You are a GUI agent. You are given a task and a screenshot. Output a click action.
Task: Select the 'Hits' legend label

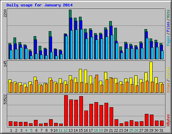point(168,14)
